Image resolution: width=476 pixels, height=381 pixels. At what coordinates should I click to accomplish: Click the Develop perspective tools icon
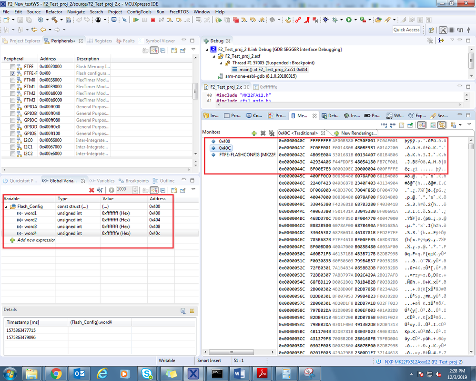pyautogui.click(x=443, y=30)
